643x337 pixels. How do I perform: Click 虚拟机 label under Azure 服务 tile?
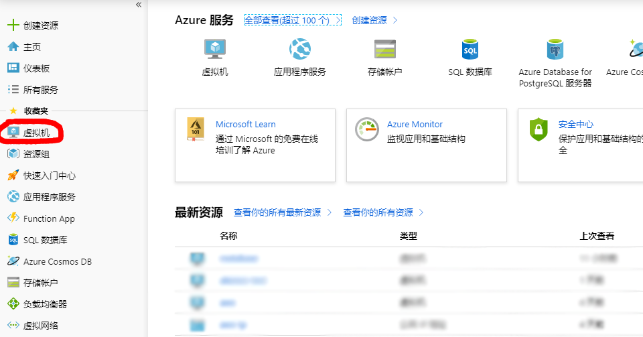point(215,72)
